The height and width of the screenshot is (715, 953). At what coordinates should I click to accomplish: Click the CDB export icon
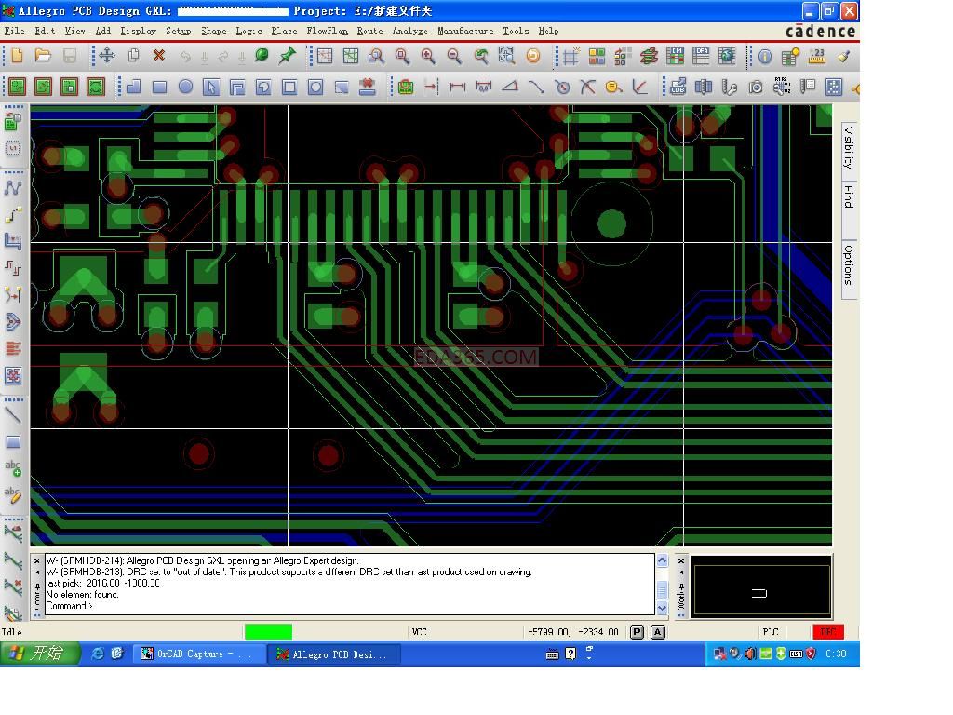(x=678, y=87)
